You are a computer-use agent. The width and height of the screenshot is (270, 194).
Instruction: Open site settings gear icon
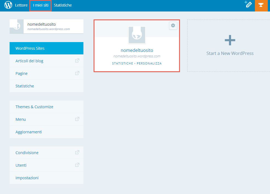tap(173, 26)
